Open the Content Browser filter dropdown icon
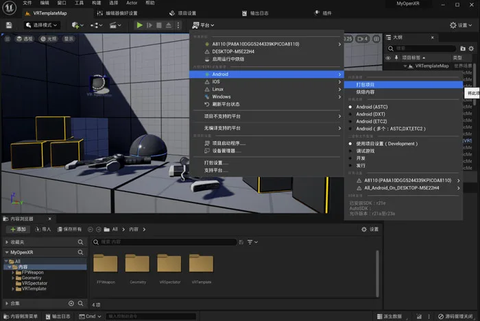 point(252,242)
